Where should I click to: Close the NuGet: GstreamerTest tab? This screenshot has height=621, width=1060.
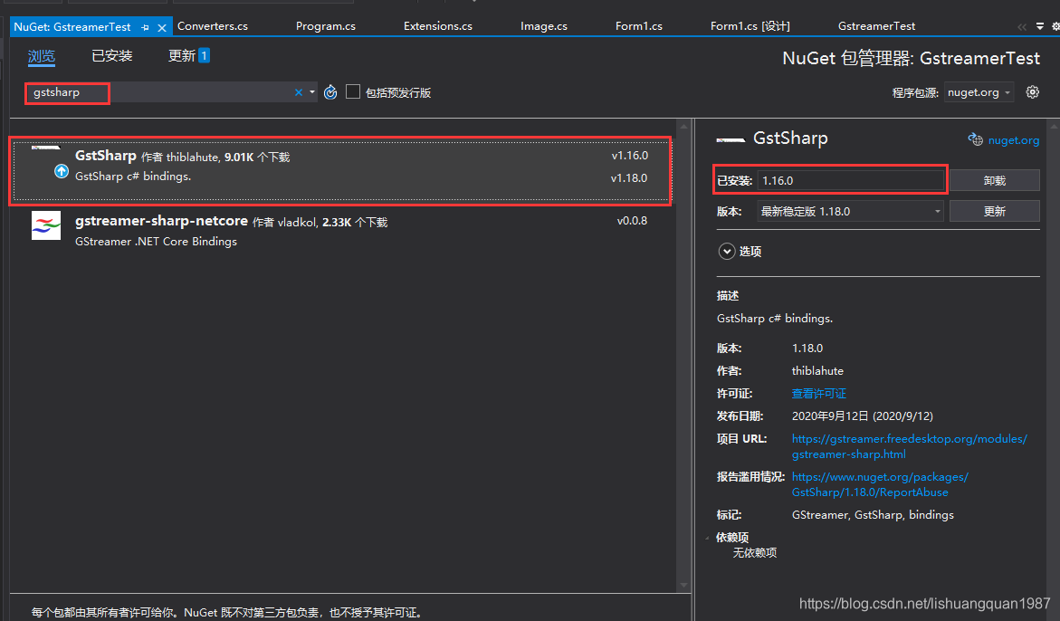(x=162, y=27)
